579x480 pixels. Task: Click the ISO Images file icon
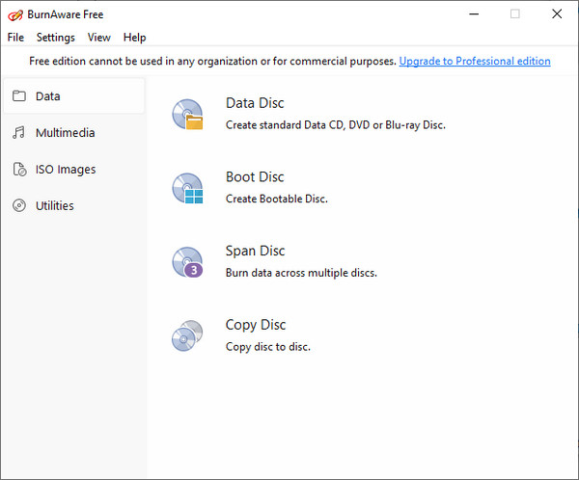click(x=19, y=170)
